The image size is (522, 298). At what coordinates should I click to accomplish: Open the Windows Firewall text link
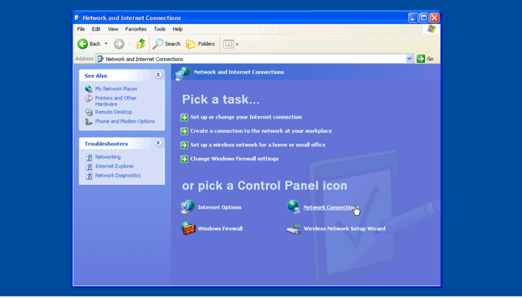(x=220, y=229)
